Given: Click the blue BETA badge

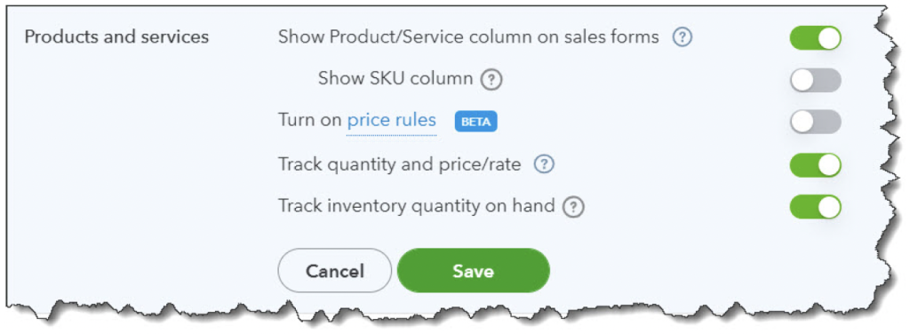Looking at the screenshot, I should pos(476,122).
